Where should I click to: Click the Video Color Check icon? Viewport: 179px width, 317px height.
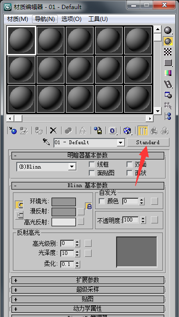pyautogui.click(x=168, y=73)
